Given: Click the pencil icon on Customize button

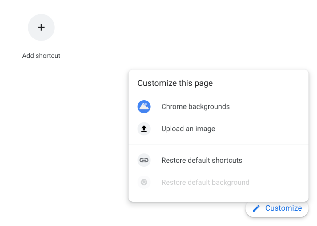Looking at the screenshot, I should pos(256,208).
